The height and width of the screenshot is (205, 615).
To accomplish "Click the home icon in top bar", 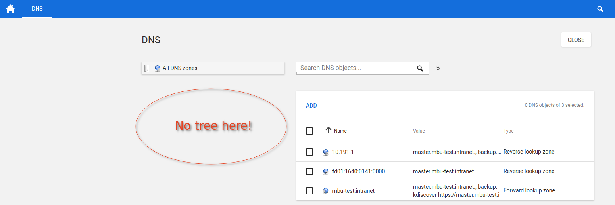I will click(10, 9).
